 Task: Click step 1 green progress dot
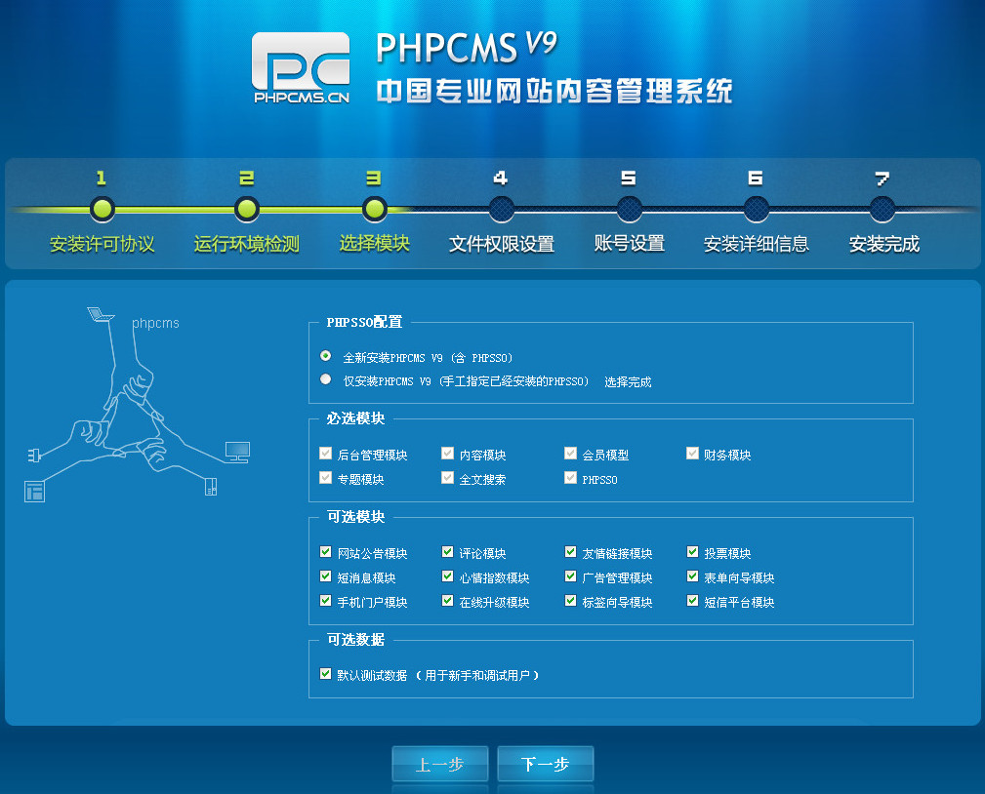[102, 209]
